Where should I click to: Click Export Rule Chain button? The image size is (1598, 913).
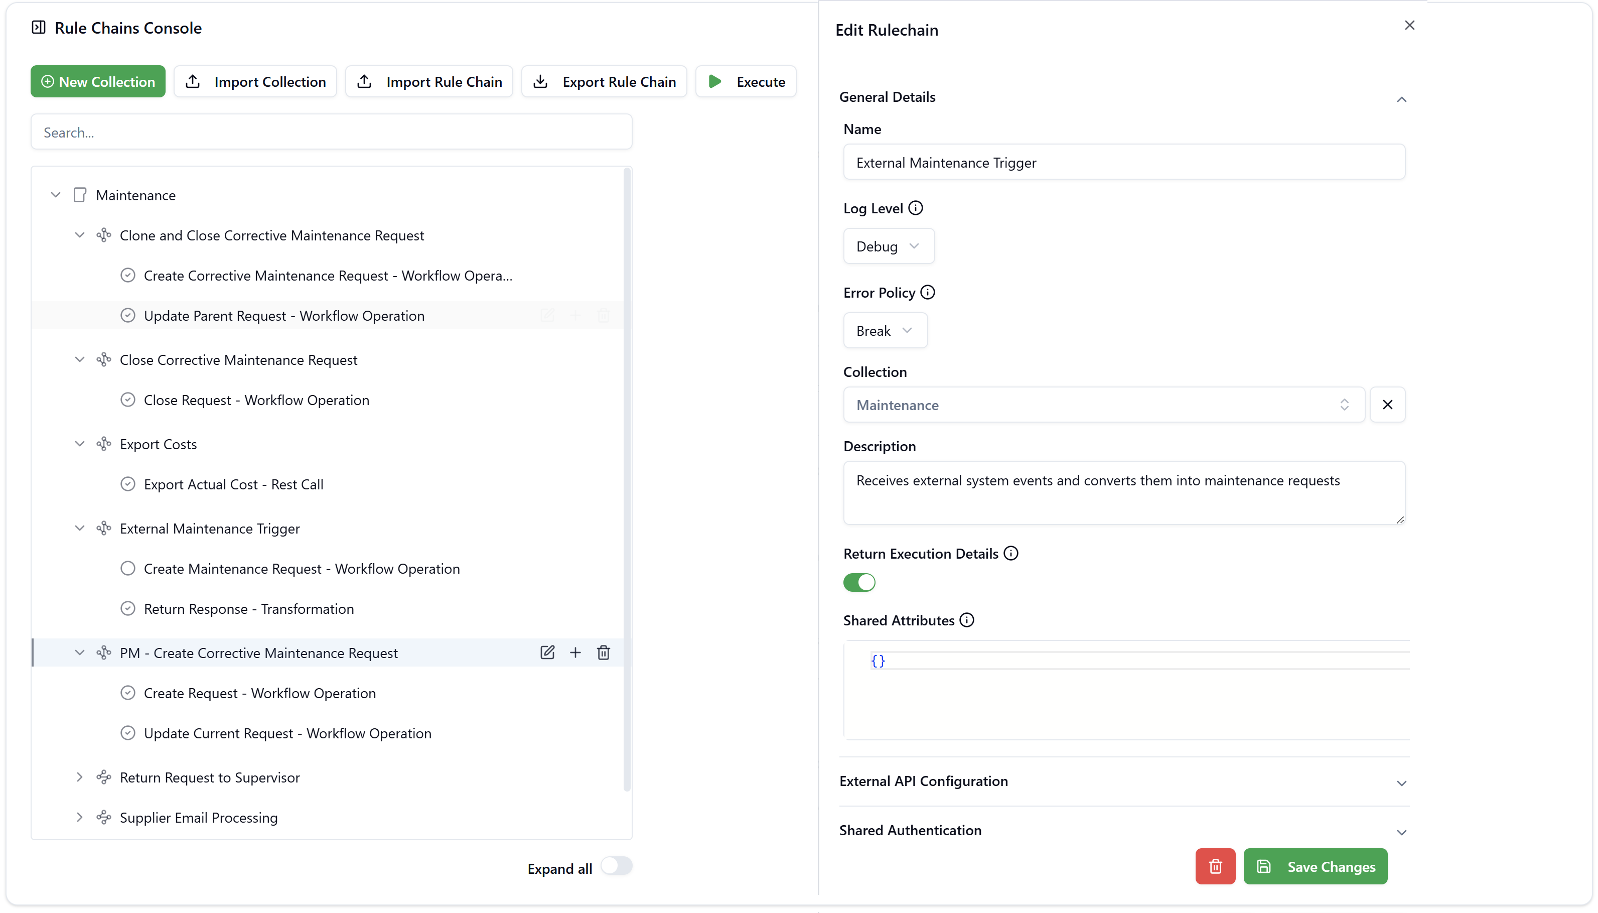(604, 81)
